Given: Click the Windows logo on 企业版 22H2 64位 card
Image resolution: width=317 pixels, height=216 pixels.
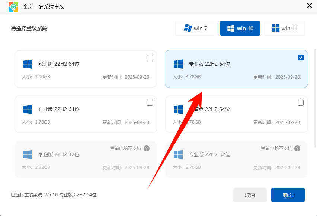Looking at the screenshot, I should click(27, 109).
